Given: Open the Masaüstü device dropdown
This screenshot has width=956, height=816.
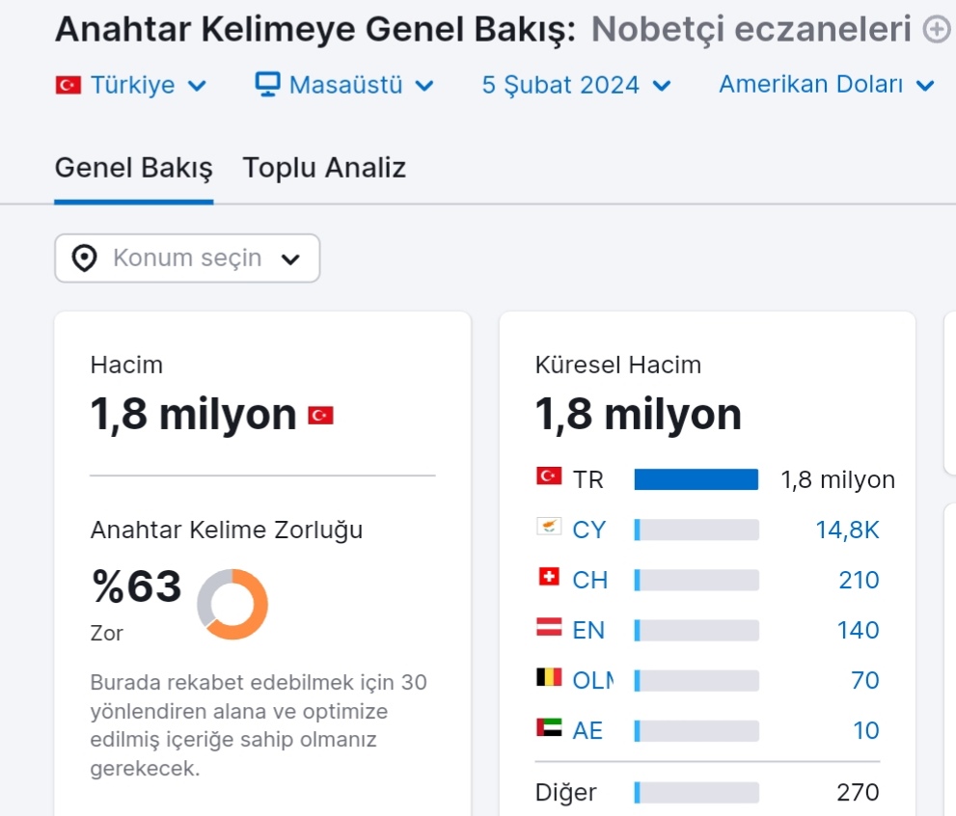Looking at the screenshot, I should click(344, 85).
